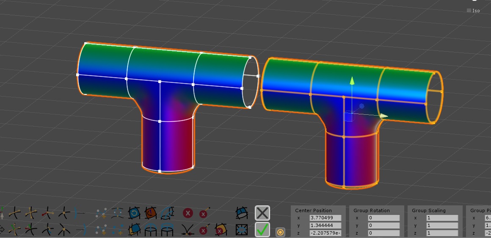Click the Group Scaling z field
The height and width of the screenshot is (238, 491).
click(x=442, y=232)
